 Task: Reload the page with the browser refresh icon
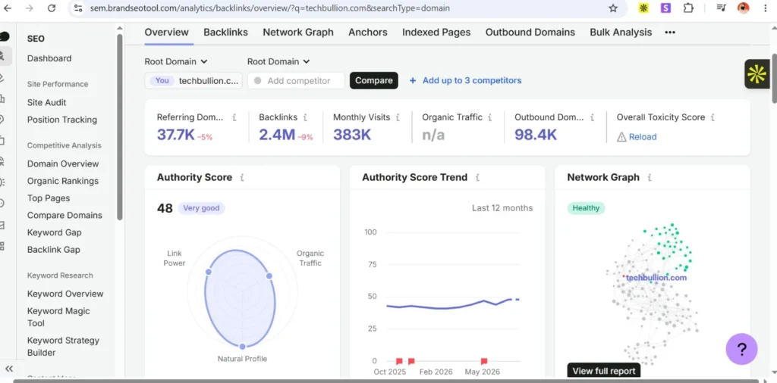tap(52, 8)
